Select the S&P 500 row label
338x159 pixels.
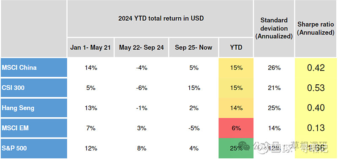34,148
